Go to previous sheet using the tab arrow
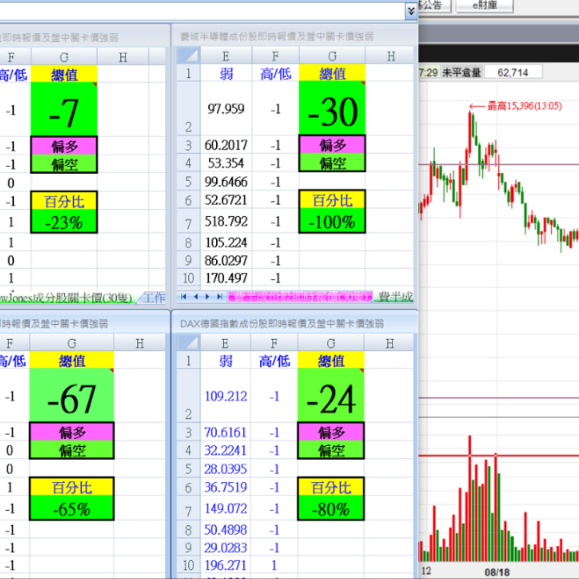The height and width of the screenshot is (579, 579). (196, 297)
